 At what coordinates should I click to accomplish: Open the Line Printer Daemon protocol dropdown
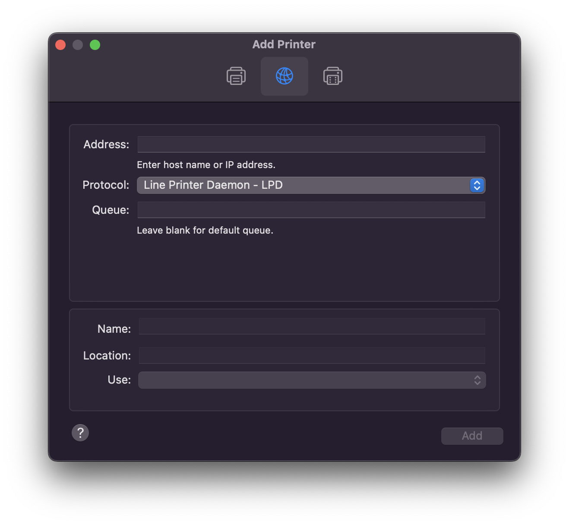point(302,185)
